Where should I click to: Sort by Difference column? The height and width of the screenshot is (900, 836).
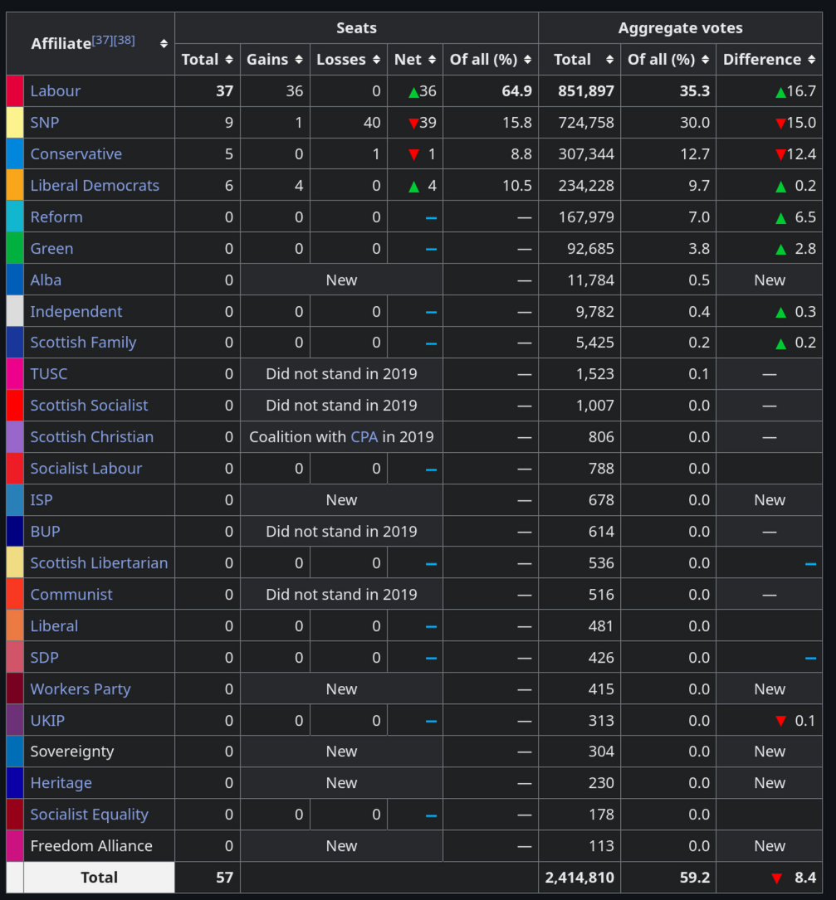pyautogui.click(x=811, y=60)
